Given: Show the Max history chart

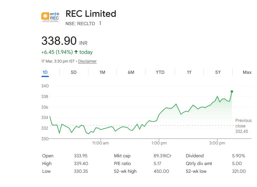Looking at the screenshot, I should pyautogui.click(x=247, y=72).
